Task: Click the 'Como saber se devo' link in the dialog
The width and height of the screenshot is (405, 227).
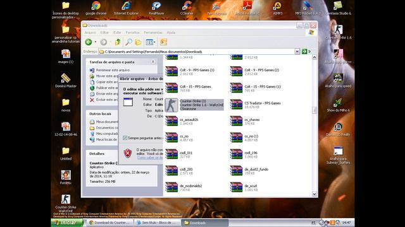Action: pos(150,157)
